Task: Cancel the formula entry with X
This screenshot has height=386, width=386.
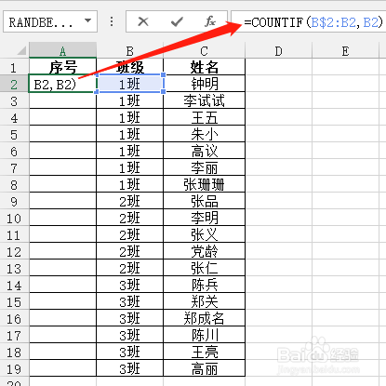Action: pyautogui.click(x=143, y=21)
